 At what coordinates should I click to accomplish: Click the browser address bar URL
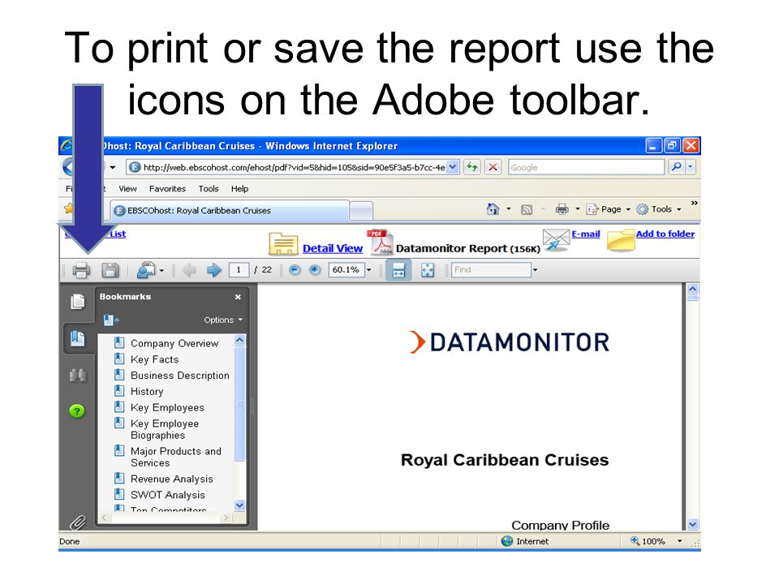pos(294,167)
